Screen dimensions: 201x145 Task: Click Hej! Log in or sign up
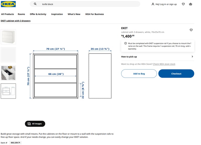(x=166, y=4)
